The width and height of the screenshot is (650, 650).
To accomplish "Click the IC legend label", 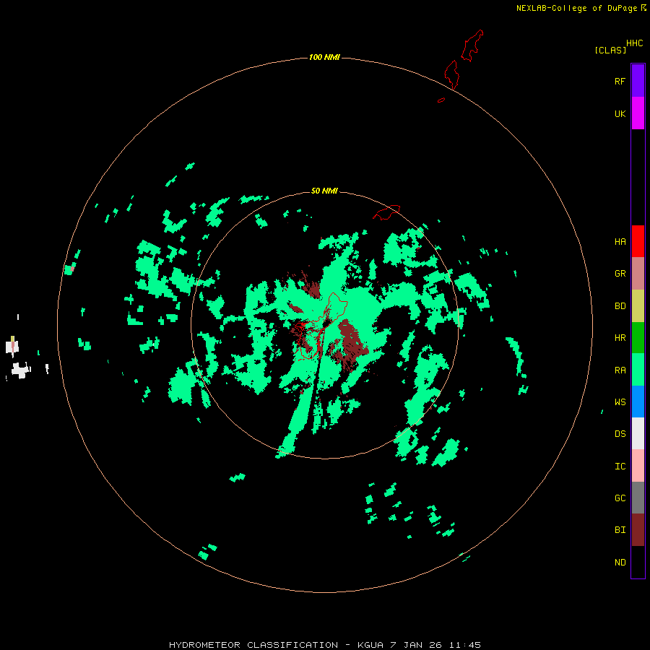I will click(x=620, y=467).
